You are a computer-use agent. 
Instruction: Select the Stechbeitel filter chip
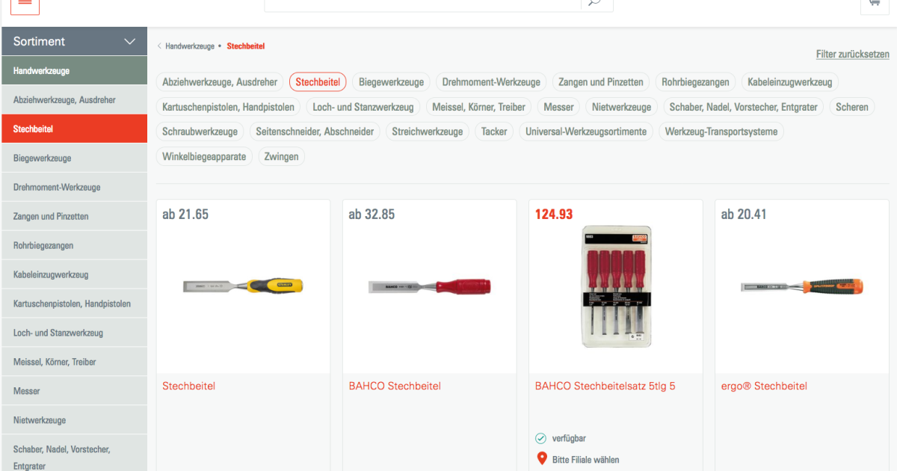[x=318, y=82]
